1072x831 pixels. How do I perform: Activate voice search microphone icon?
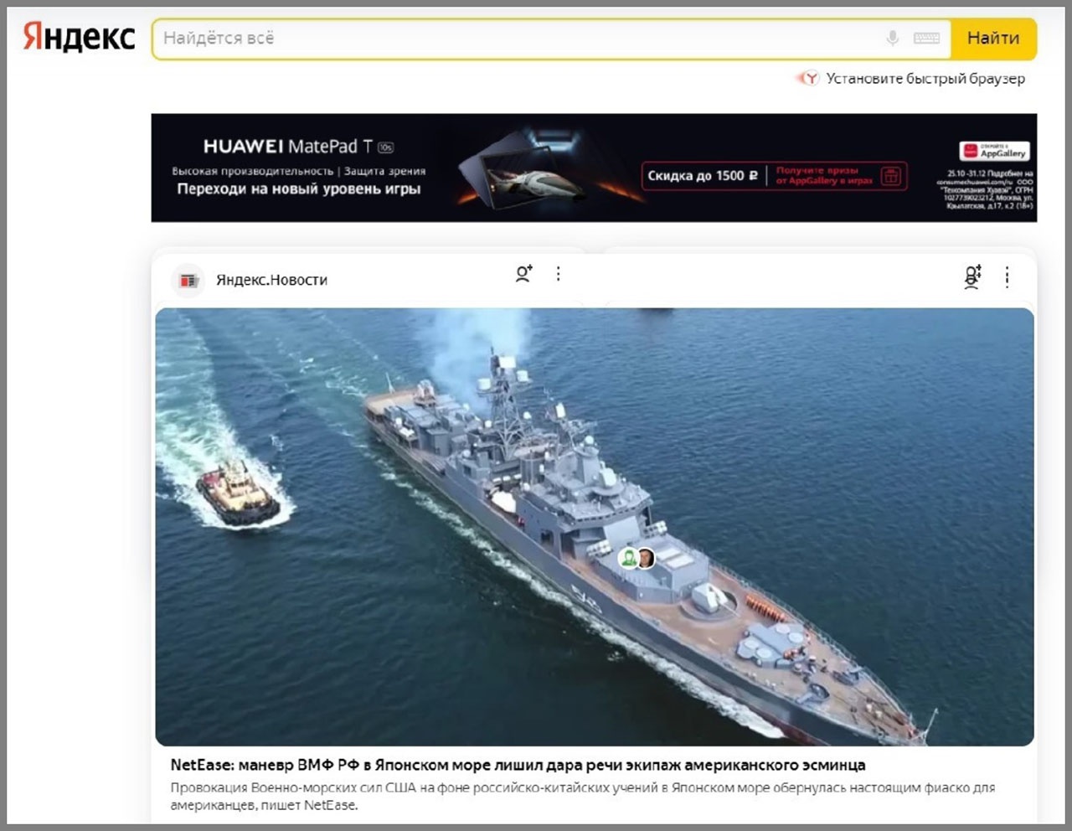click(x=893, y=38)
